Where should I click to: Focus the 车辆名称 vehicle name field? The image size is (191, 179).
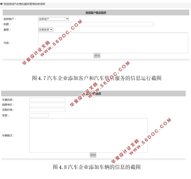pos(47,100)
